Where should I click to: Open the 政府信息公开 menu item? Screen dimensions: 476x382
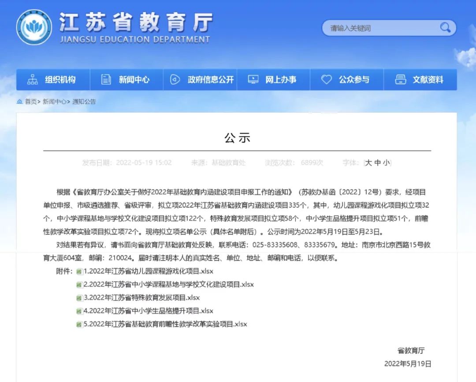200,79
